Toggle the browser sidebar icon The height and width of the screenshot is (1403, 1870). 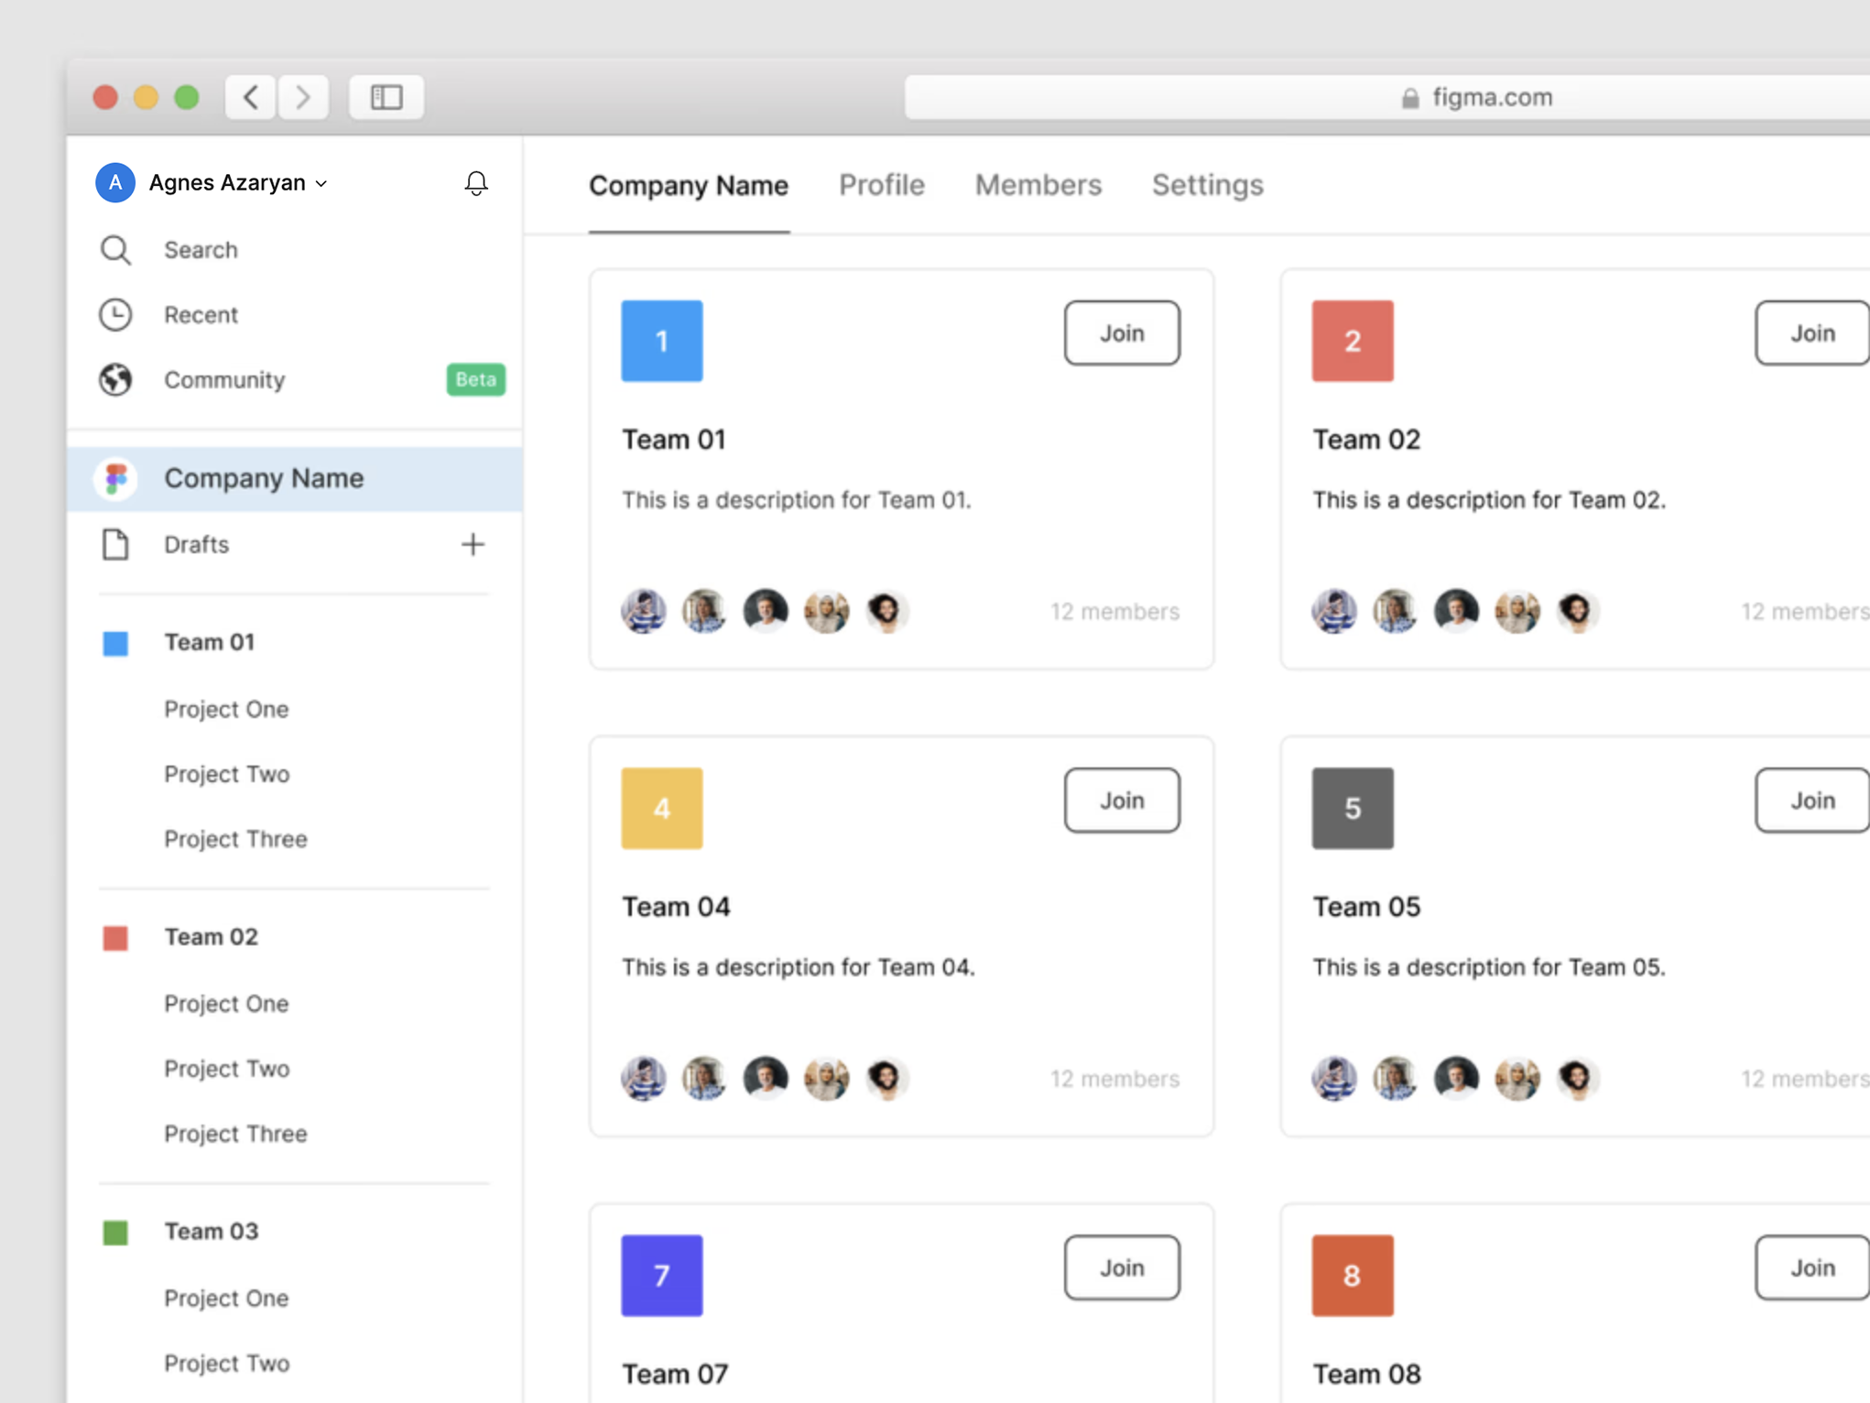coord(386,97)
